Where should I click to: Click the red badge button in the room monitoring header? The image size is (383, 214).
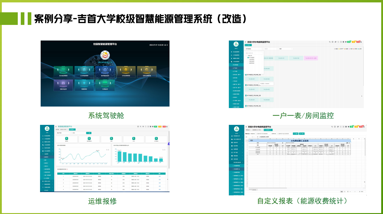tap(358, 42)
